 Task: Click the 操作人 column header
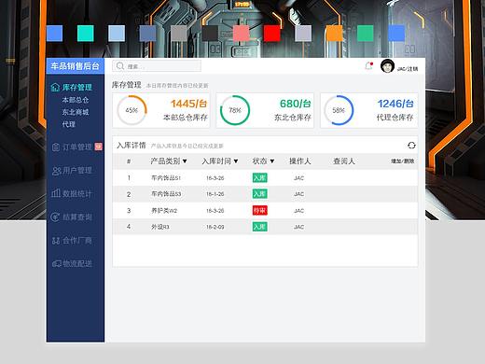coord(300,161)
